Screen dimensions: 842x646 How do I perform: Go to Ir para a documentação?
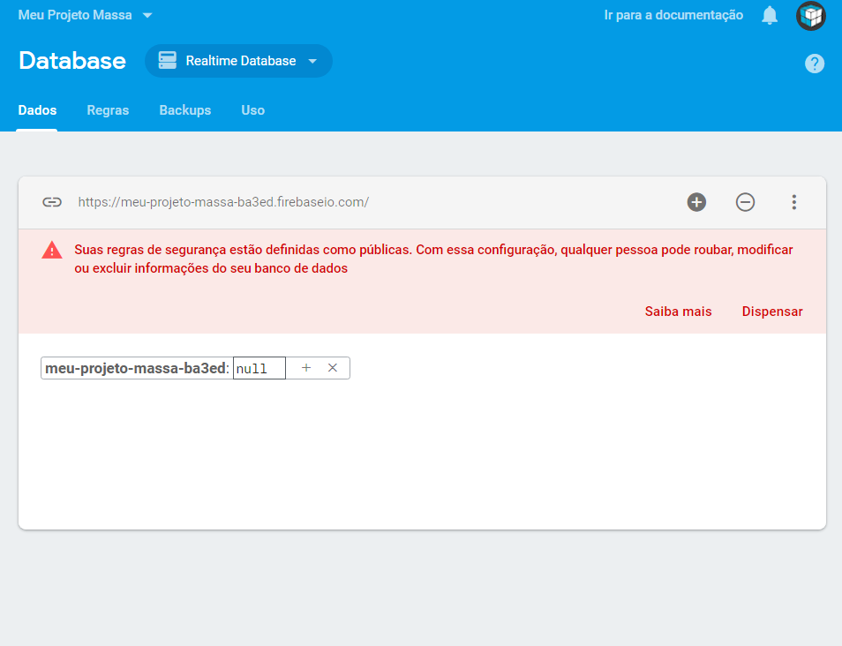(673, 15)
